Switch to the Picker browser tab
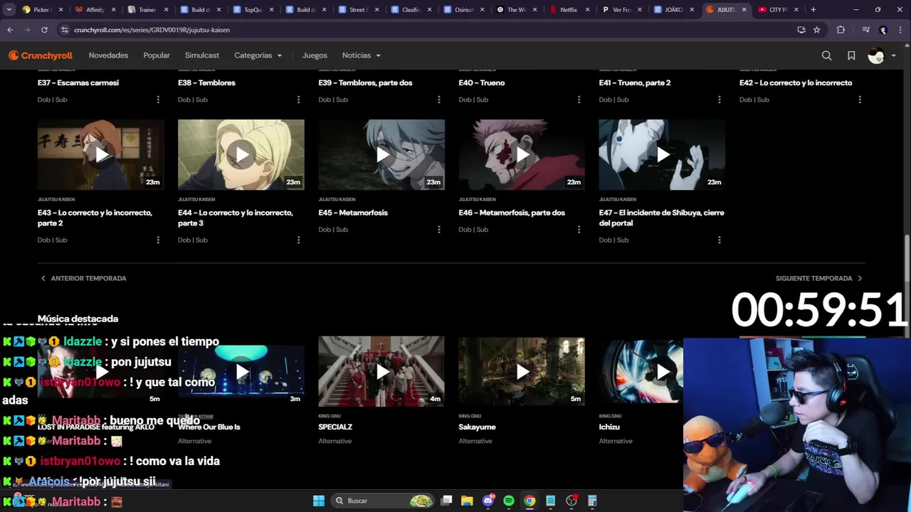The image size is (911, 512). coord(43,10)
